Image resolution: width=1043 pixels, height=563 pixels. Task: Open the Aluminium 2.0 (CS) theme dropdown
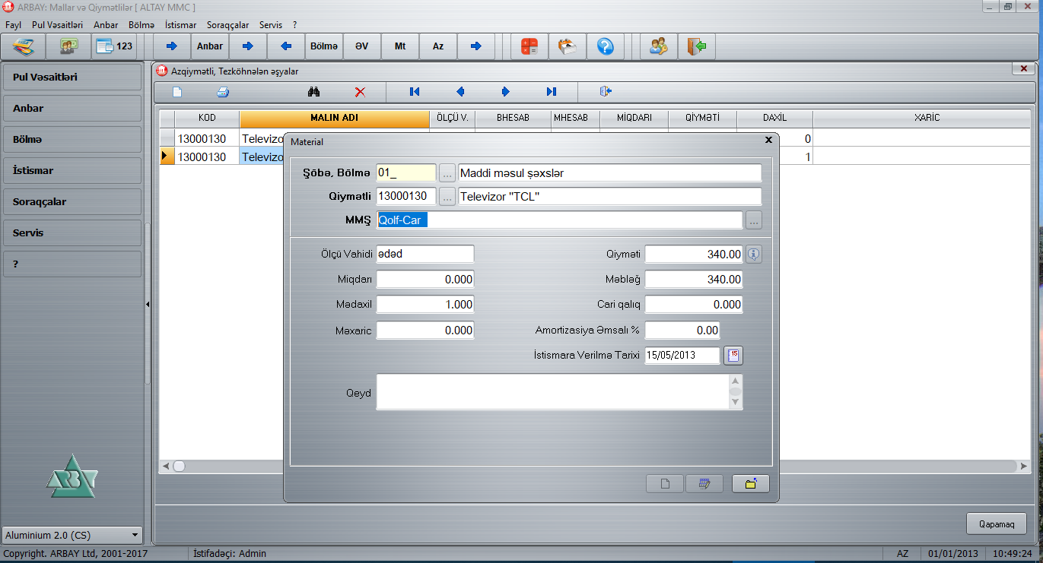72,535
